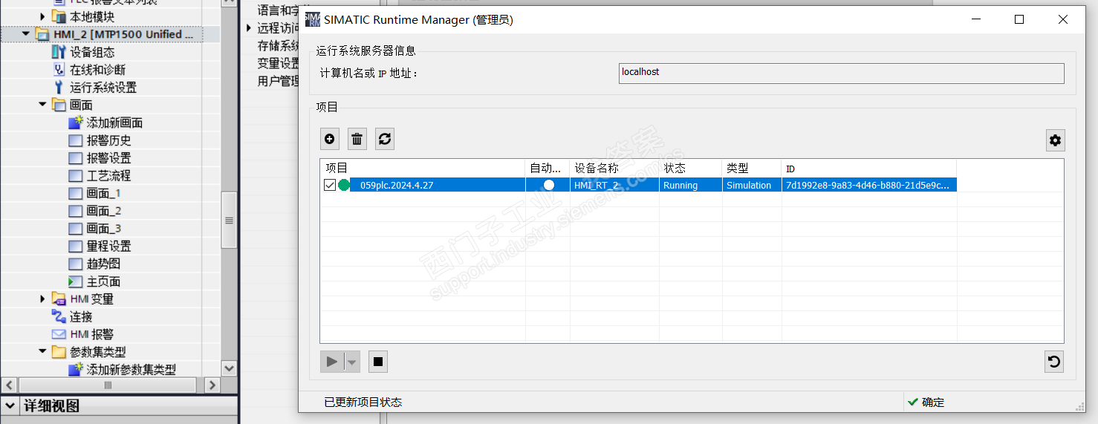The width and height of the screenshot is (1098, 424).
Task: Click the 自动... column header
Action: [548, 169]
